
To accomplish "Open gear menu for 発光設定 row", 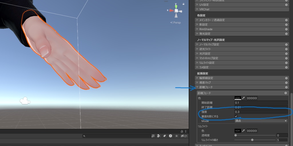I will (286, 34).
